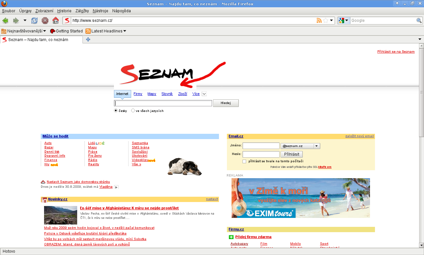The width and height of the screenshot is (424, 255).
Task: Open the Soubor menu
Action: pyautogui.click(x=9, y=11)
